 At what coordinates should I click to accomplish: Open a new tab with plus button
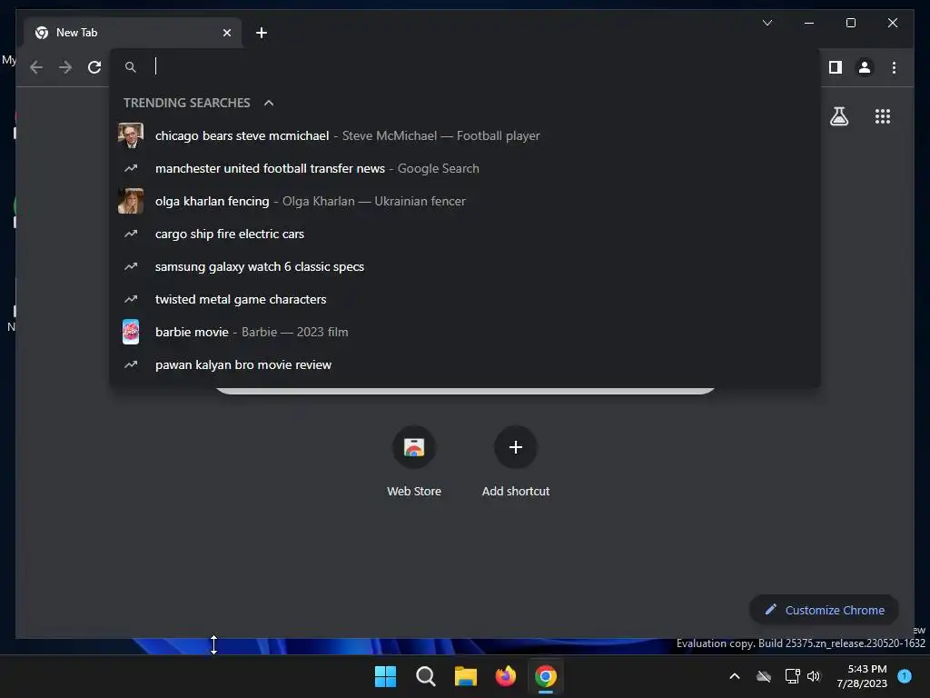pos(262,33)
